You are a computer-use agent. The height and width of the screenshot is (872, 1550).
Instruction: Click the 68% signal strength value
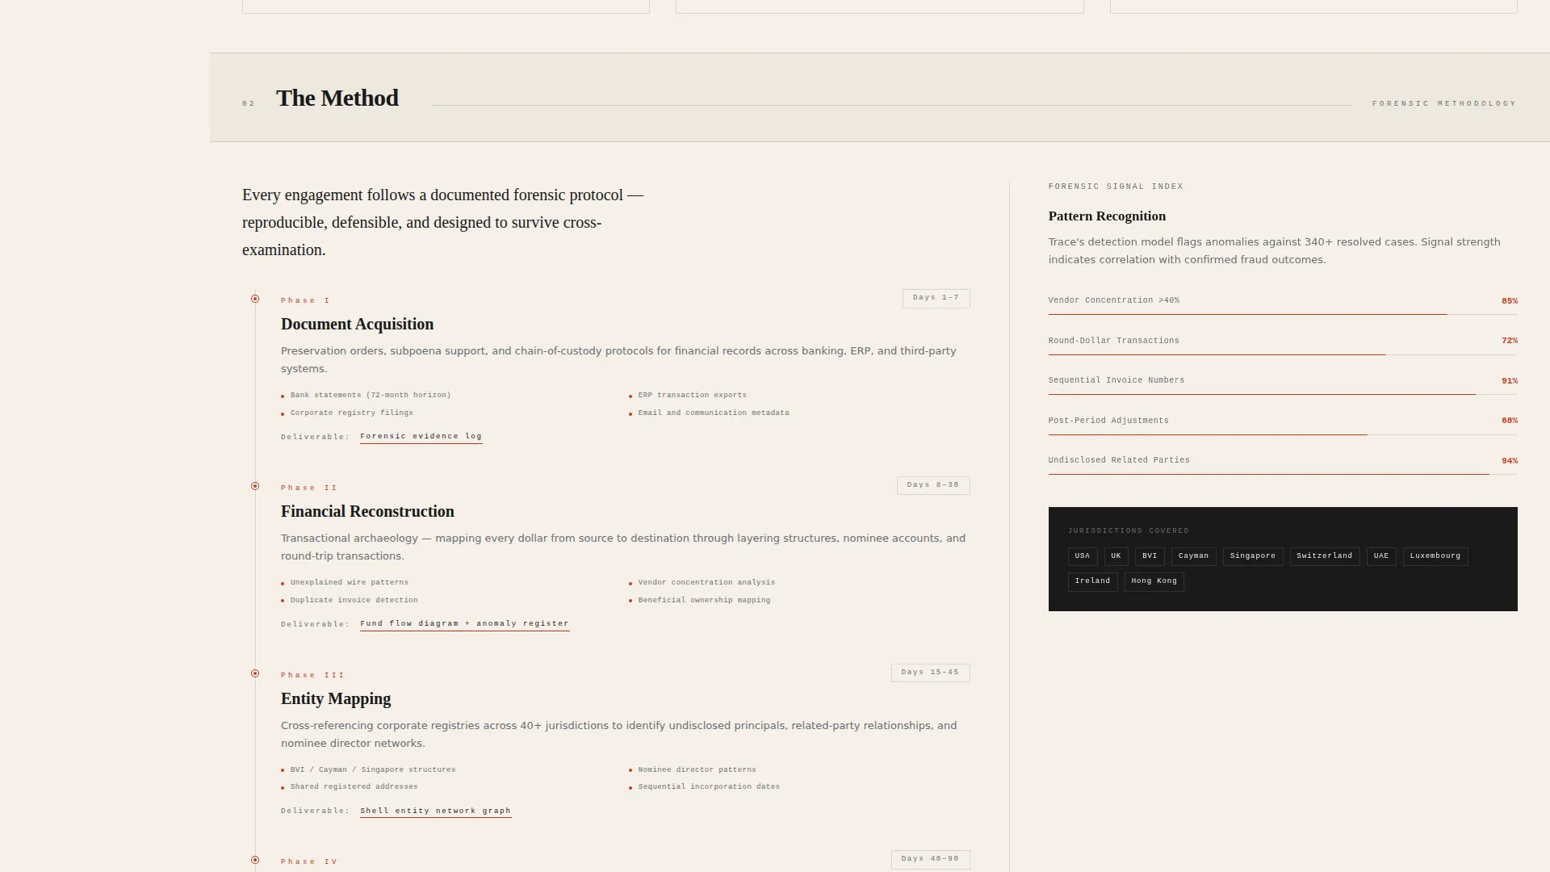click(1510, 421)
